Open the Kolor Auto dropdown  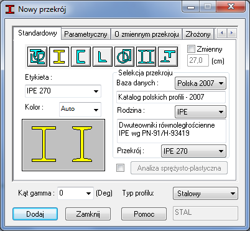click(x=80, y=109)
